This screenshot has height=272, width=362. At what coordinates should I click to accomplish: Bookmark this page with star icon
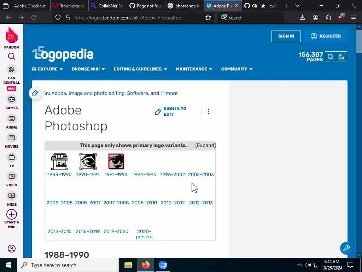tap(208, 18)
